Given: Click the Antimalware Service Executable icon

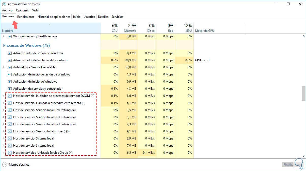Looking at the screenshot, I should [10, 67].
